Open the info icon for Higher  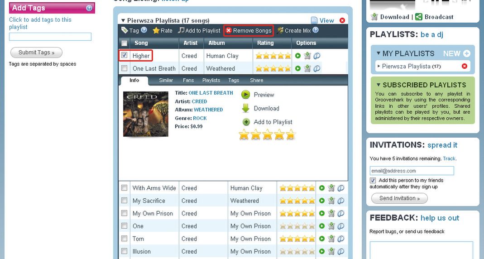[x=316, y=56]
